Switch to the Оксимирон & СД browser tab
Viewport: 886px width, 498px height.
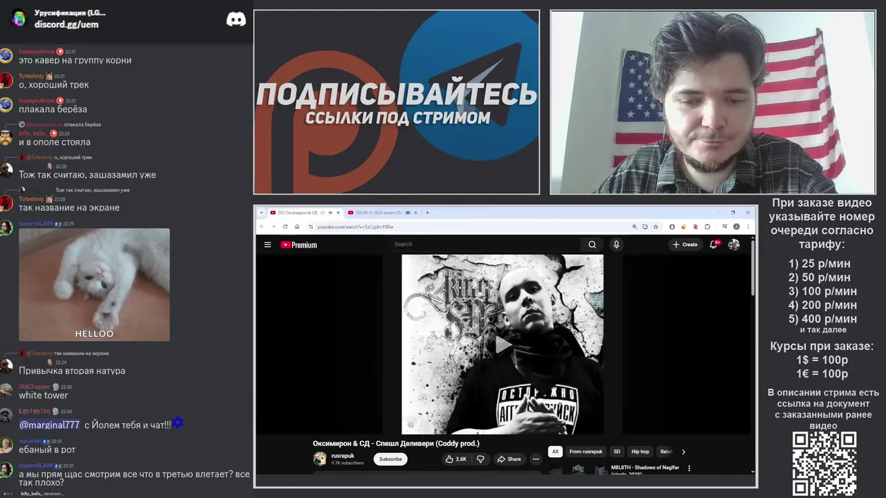(305, 212)
